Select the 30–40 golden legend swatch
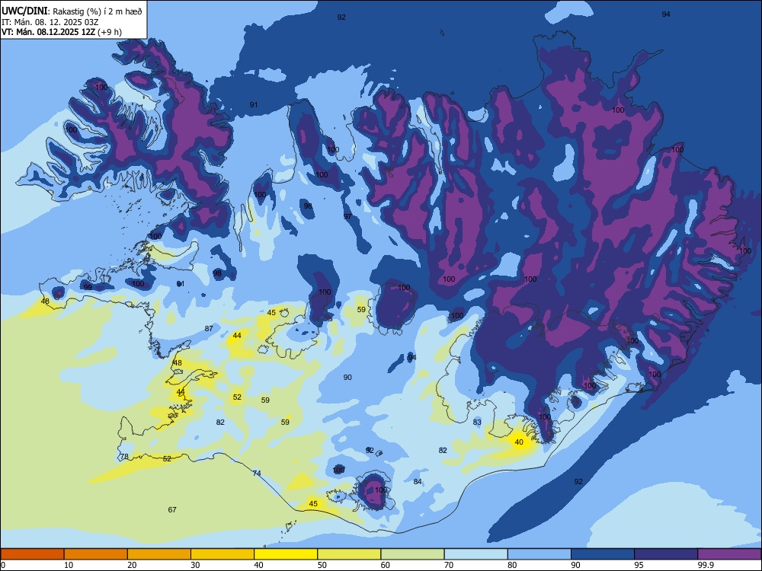762x571 pixels. pyautogui.click(x=223, y=554)
